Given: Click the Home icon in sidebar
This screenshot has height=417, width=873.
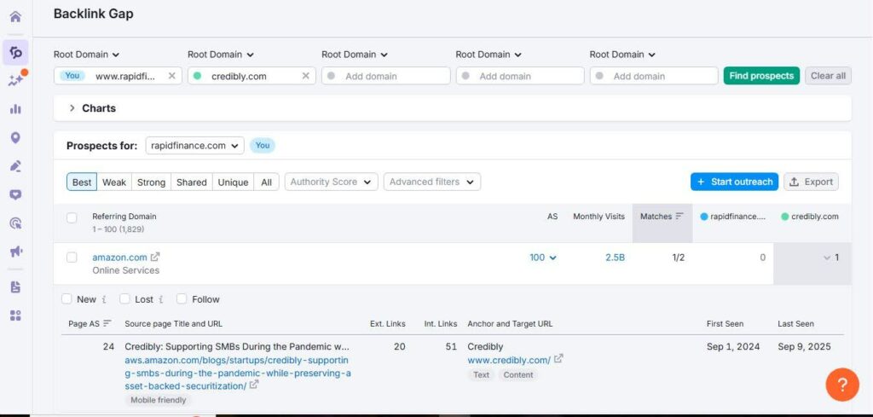Looking at the screenshot, I should [15, 17].
